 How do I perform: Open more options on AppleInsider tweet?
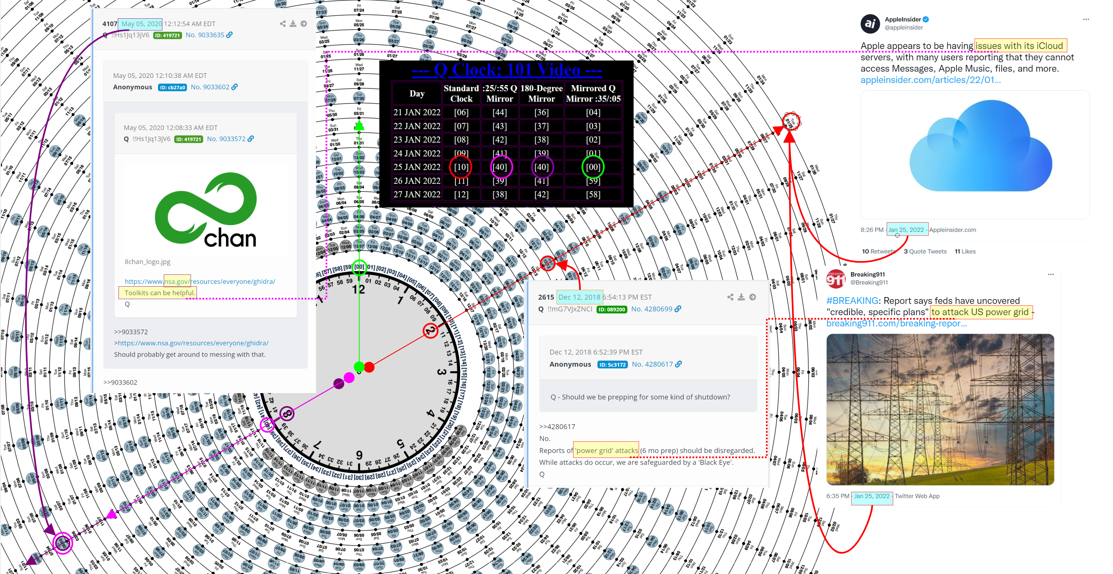pyautogui.click(x=1086, y=19)
